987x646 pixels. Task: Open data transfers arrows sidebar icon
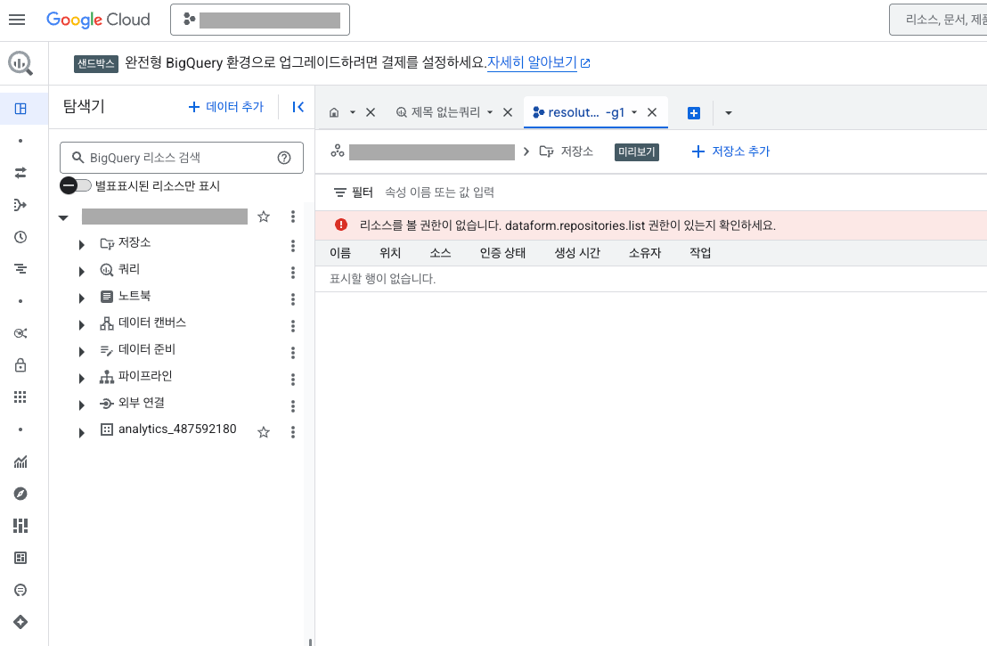point(20,173)
